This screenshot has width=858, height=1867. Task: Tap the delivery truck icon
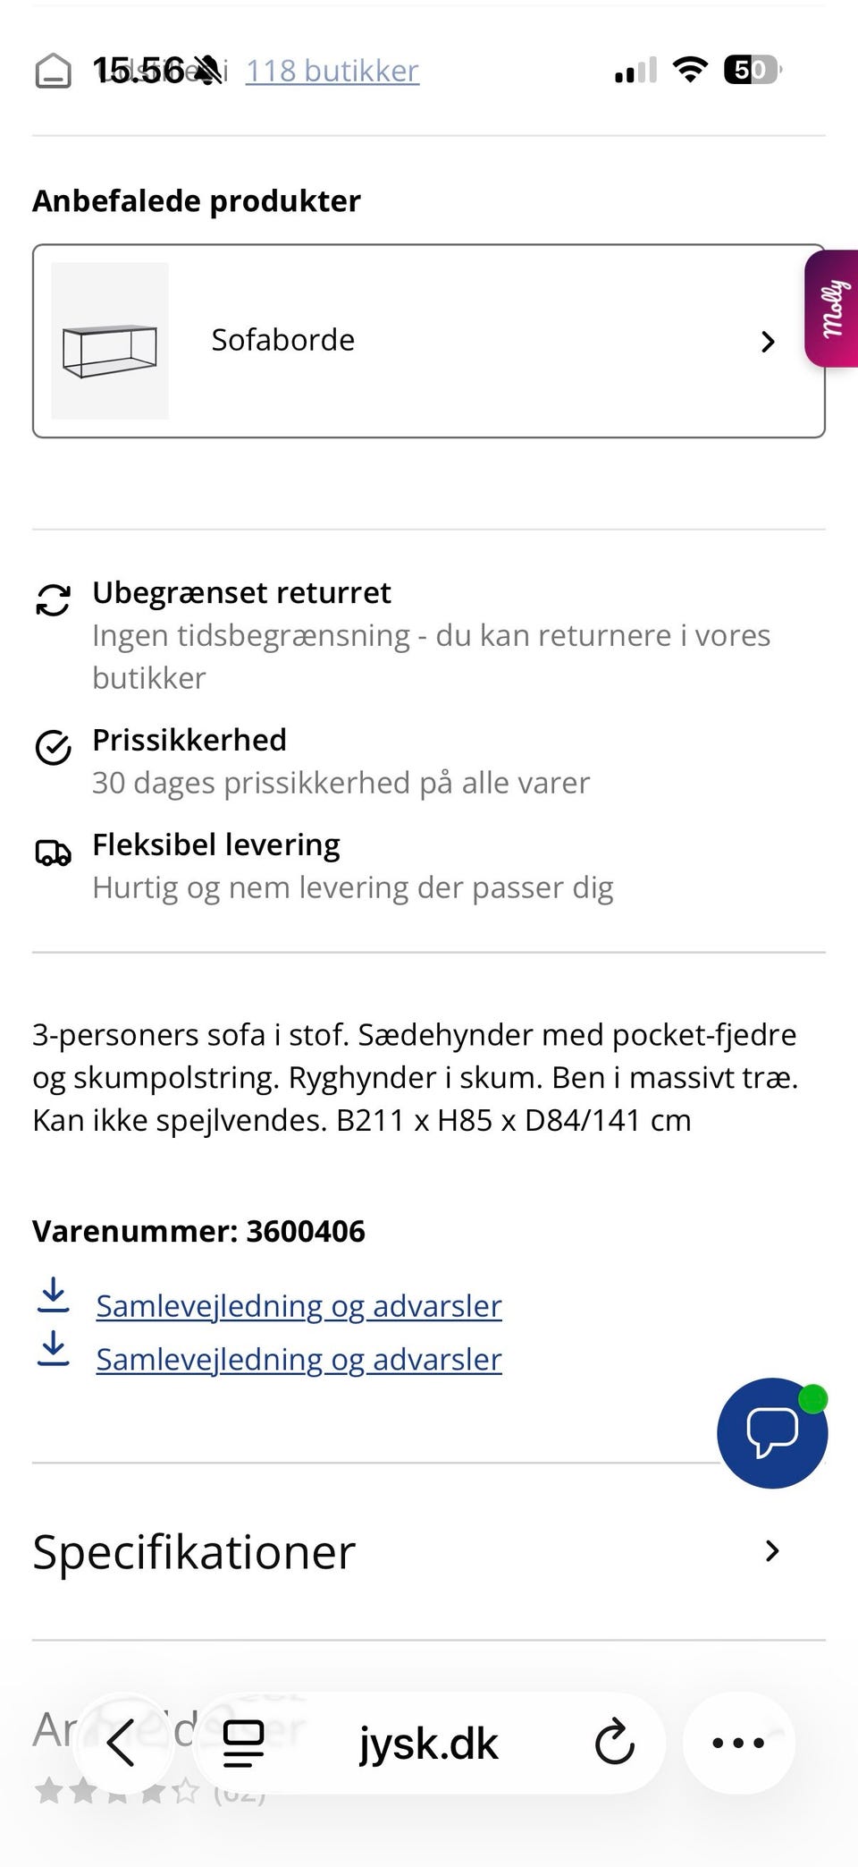click(x=53, y=853)
